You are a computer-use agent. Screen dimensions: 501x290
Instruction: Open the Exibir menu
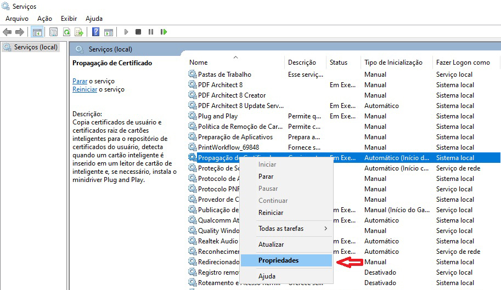tap(69, 19)
